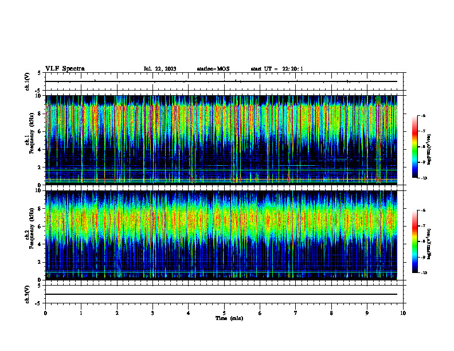
Task: Click the "ch.1(V)" waveform axis label
Action: 27,81
